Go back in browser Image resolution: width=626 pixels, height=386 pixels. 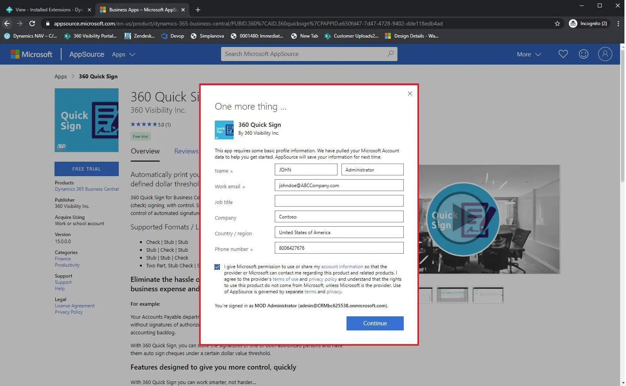click(7, 23)
